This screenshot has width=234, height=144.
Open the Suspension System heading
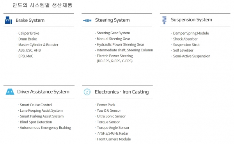(191, 20)
